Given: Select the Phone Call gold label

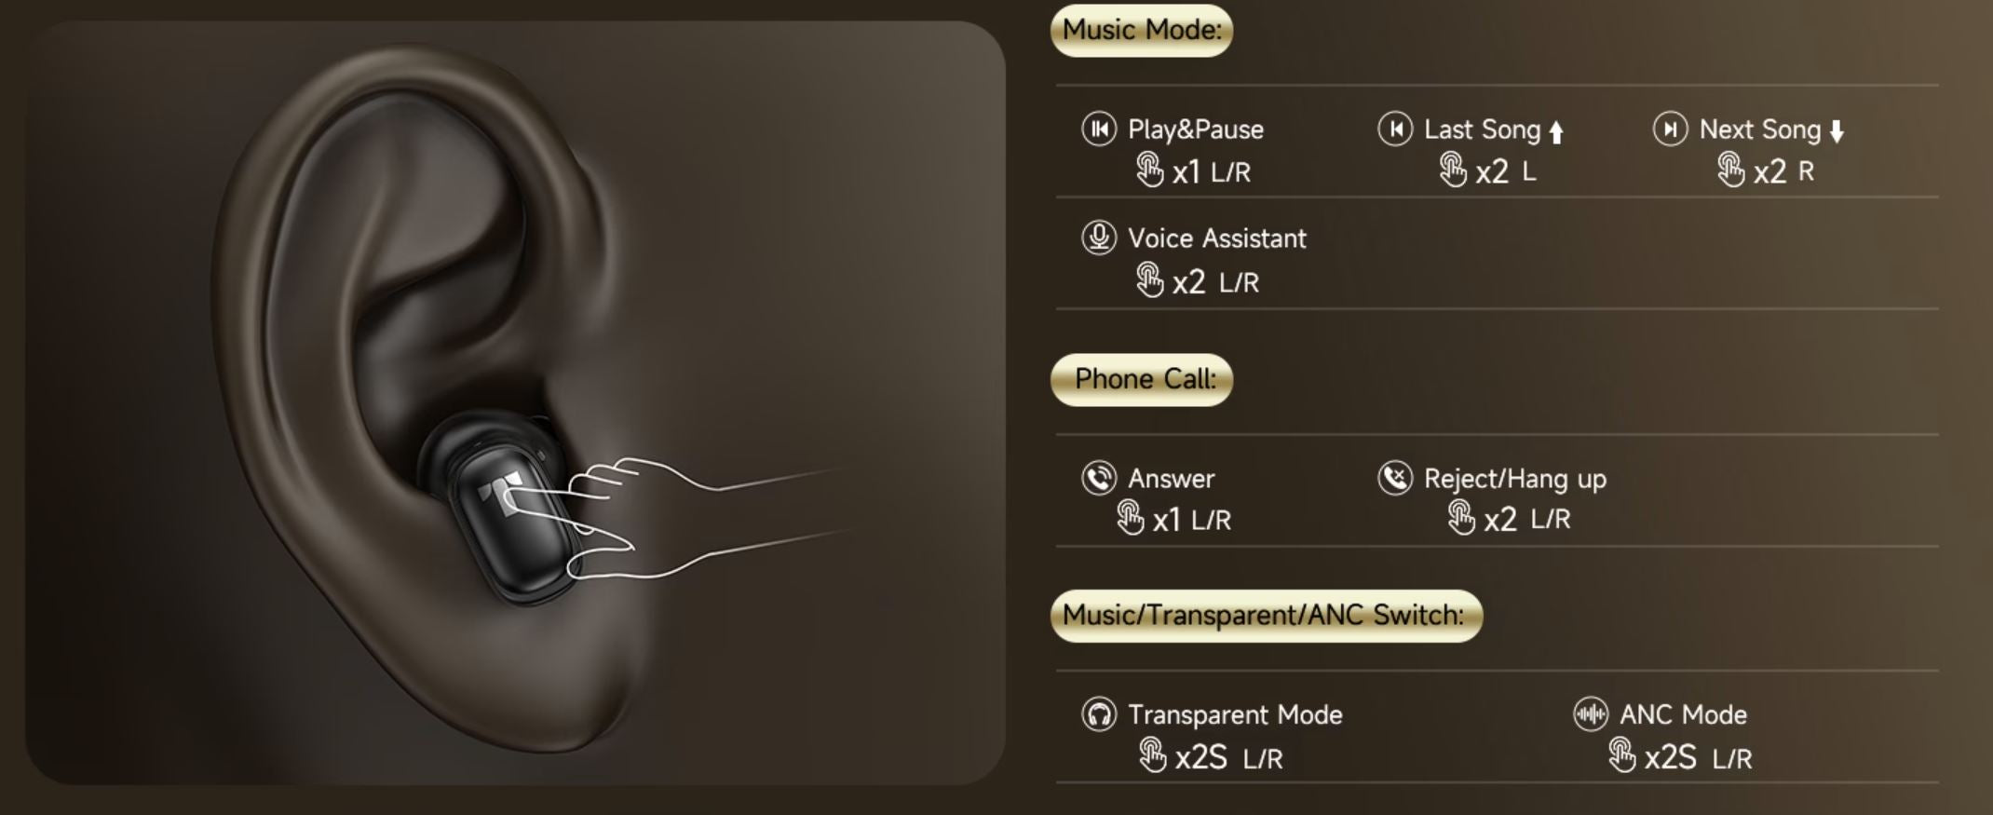Looking at the screenshot, I should [x=1142, y=379].
